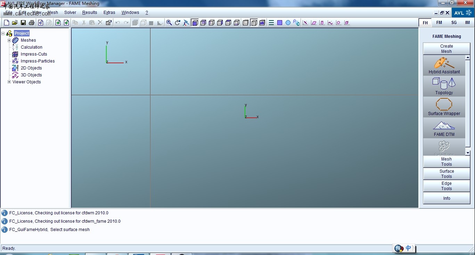Open the FAME DTM tool
The image size is (475, 255).
444,128
